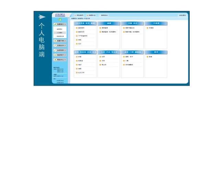Viewport: 224px width, 171px height.
Task: Open the 洗车脚踏纸 product link
Action: [x=129, y=65]
